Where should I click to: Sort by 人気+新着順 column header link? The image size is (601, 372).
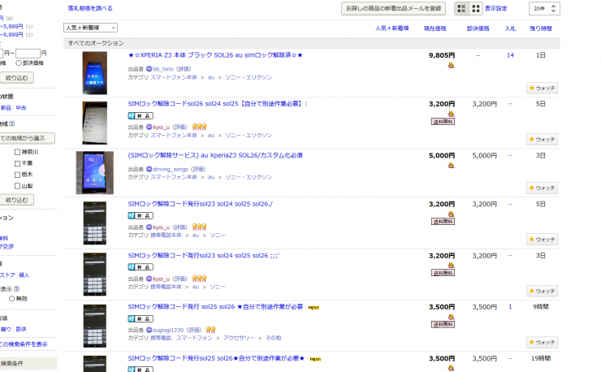pyautogui.click(x=391, y=28)
